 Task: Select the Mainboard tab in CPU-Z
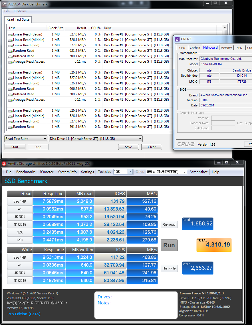(210, 47)
